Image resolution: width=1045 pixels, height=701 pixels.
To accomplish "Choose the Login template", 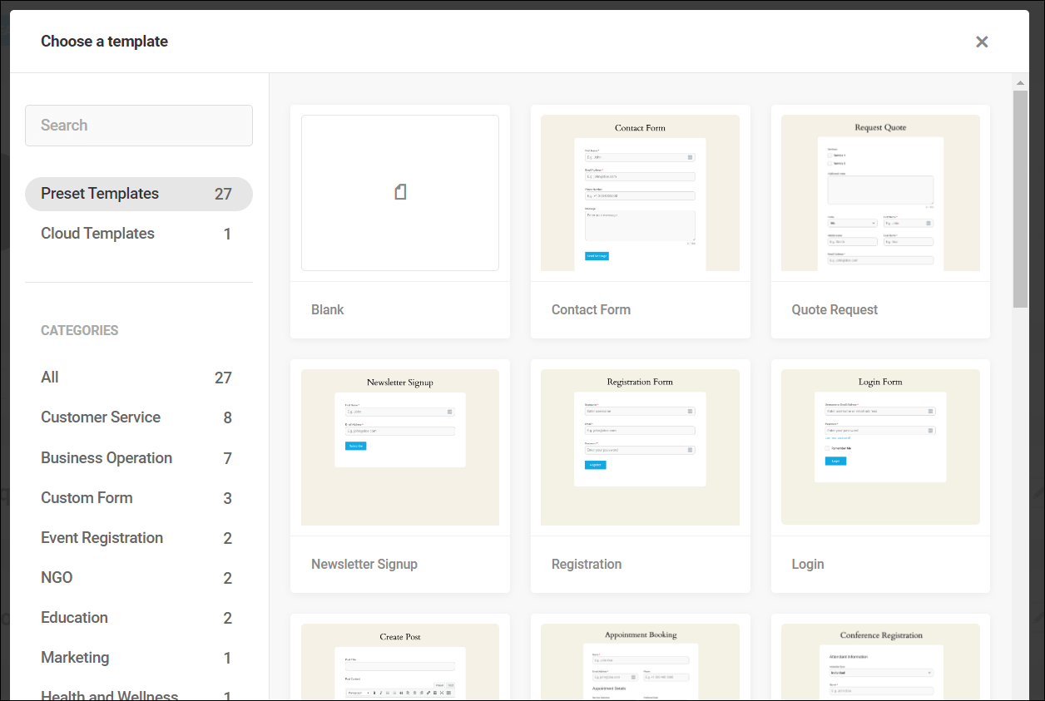I will pos(879,474).
